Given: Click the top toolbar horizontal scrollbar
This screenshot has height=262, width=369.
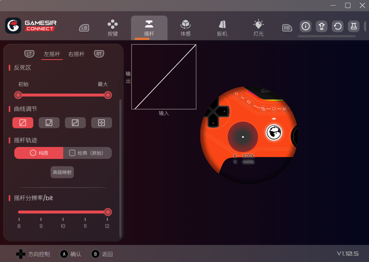Looking at the screenshot, I should point(327,36).
